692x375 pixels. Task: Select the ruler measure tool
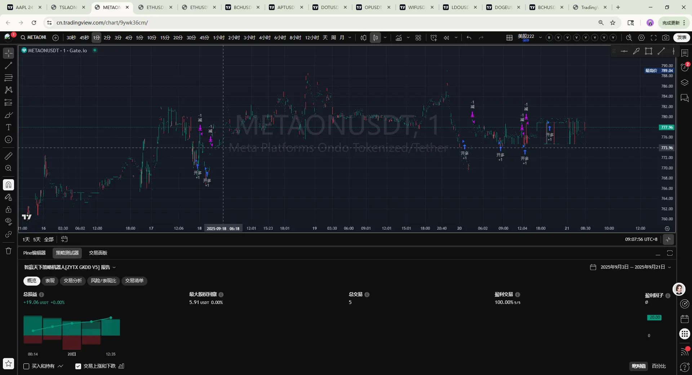pyautogui.click(x=9, y=156)
